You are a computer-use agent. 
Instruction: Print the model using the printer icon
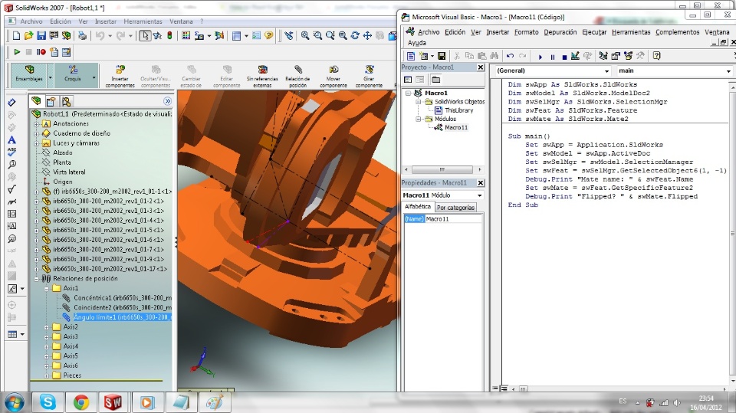[x=82, y=36]
